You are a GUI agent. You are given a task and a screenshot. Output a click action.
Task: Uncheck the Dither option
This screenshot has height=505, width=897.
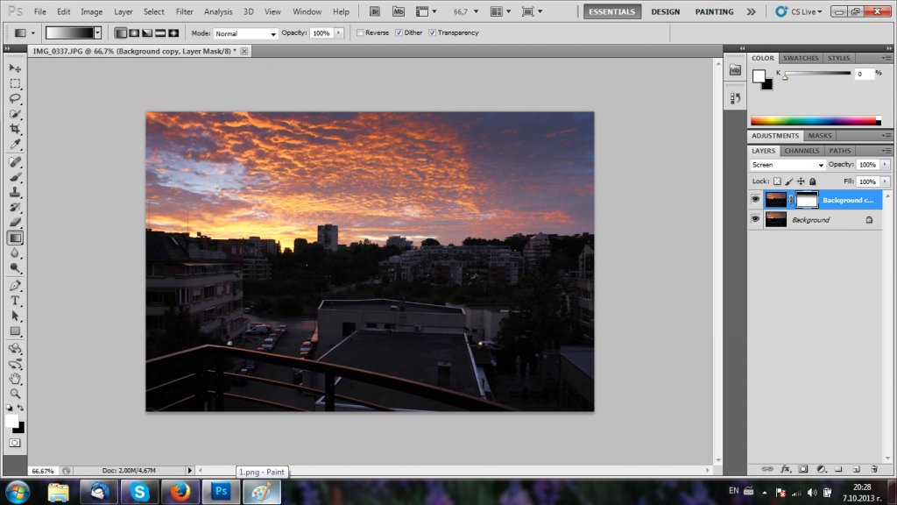(x=399, y=32)
